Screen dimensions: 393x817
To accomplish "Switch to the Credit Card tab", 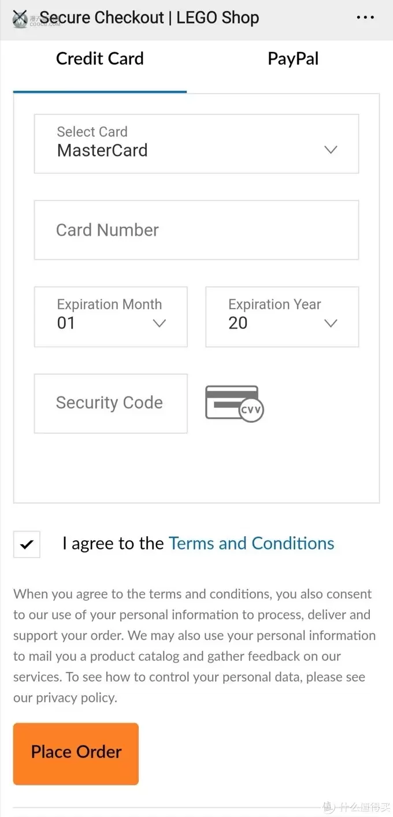I will pos(99,59).
